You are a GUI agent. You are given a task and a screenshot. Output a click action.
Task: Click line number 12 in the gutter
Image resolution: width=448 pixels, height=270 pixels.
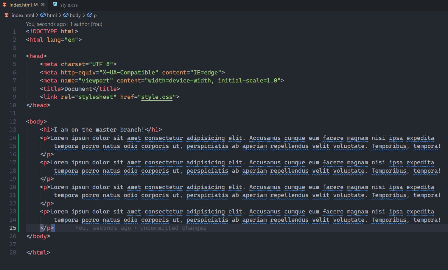pos(13,121)
